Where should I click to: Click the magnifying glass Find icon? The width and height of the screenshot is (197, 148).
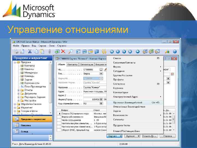click(71, 51)
